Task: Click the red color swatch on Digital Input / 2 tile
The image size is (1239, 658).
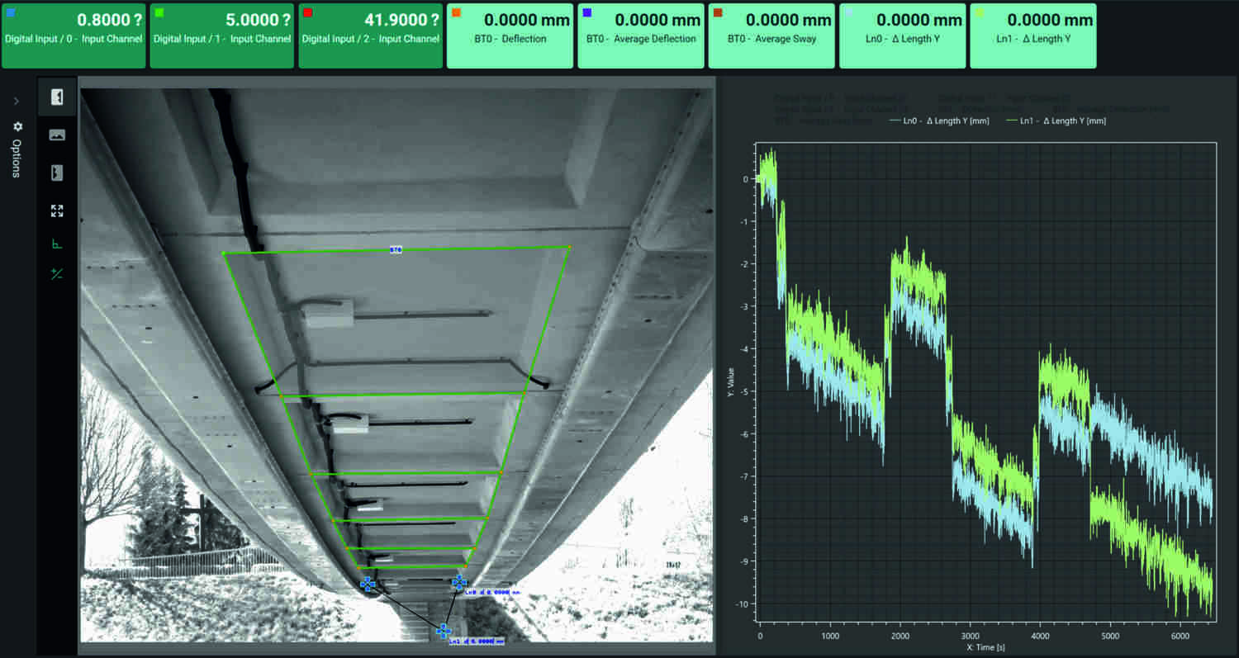Action: tap(307, 12)
